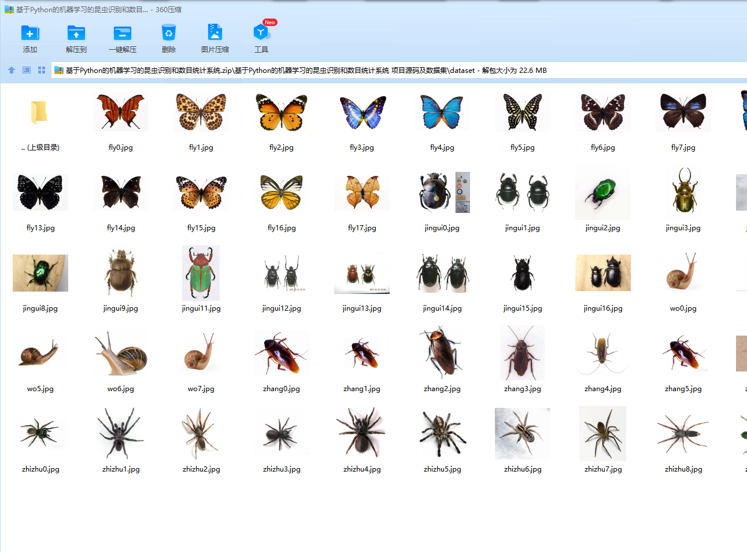Viewport: 747px width, 552px height.
Task: Select the zhizhu8.jpg spider thumbnail
Action: pos(683,433)
